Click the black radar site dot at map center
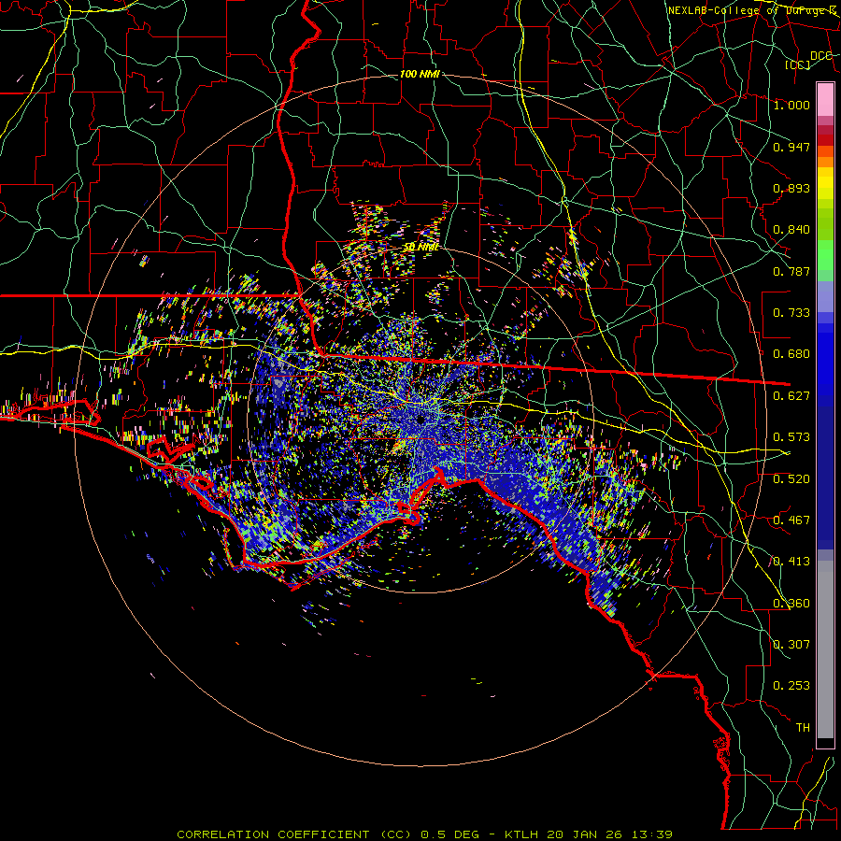Viewport: 841px width, 841px height. [420, 419]
